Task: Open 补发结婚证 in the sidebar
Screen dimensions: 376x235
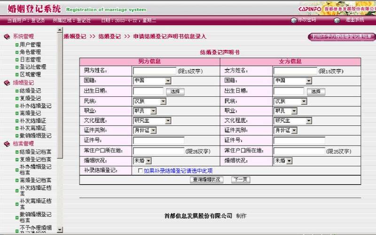Action: [x=33, y=121]
